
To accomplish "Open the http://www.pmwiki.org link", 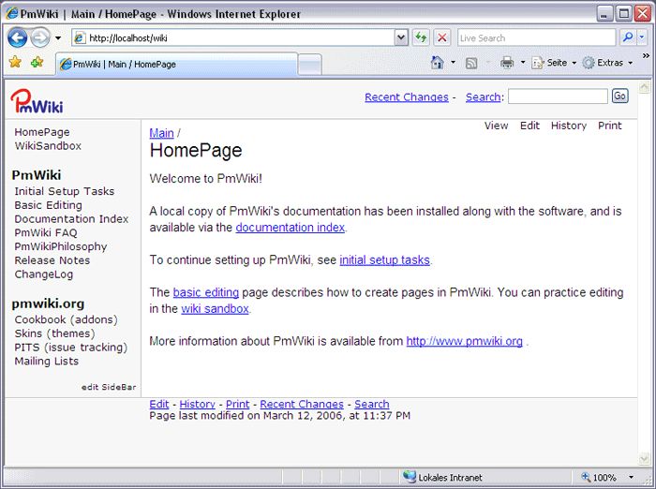I will (465, 341).
